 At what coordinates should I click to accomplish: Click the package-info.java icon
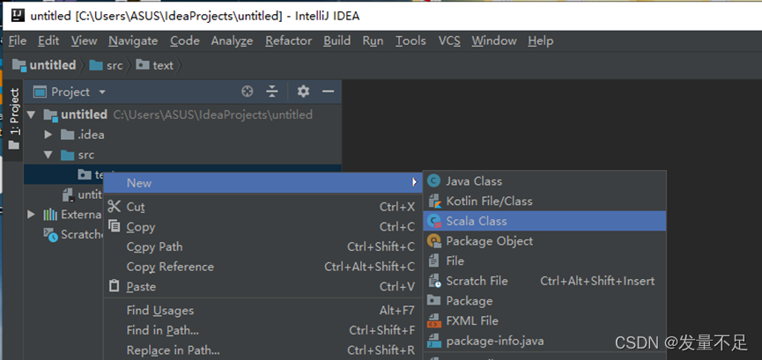click(433, 341)
